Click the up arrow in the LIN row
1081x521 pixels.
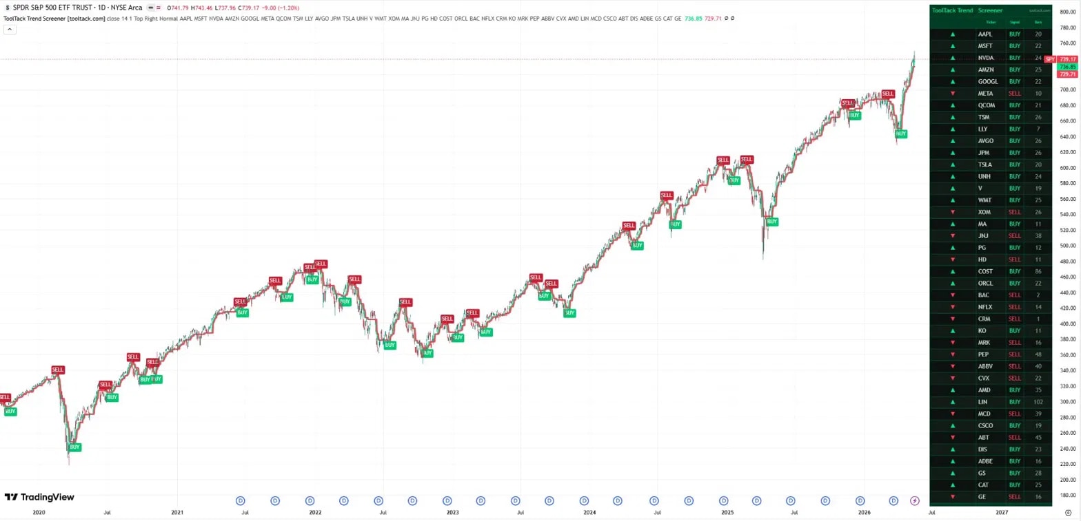point(953,402)
